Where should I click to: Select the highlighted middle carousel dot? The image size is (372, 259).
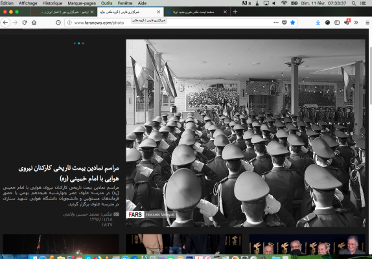point(79,43)
